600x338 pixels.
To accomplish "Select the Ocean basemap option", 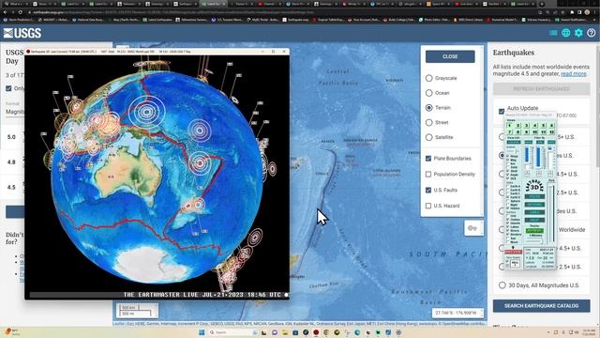I will tap(429, 93).
